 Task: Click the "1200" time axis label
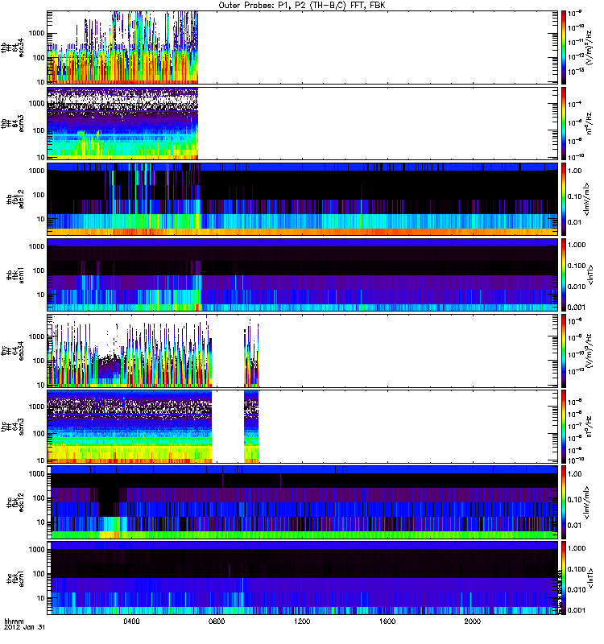coord(302,621)
